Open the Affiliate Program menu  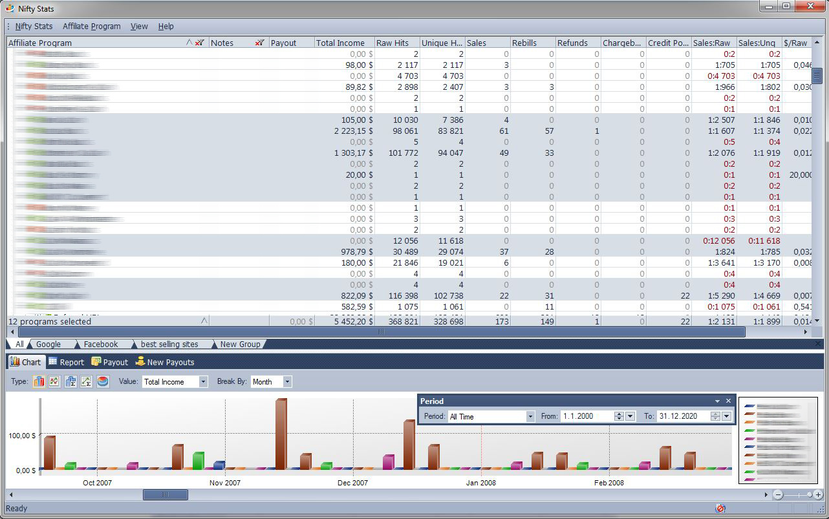(x=91, y=26)
